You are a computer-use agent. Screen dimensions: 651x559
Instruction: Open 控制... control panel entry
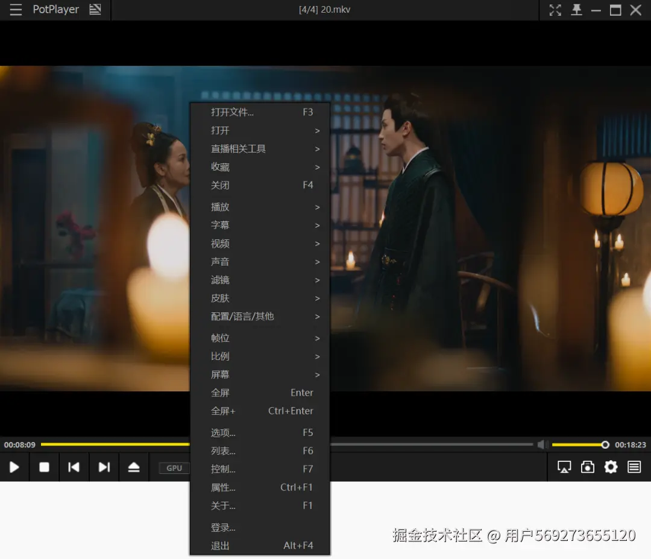pos(260,469)
